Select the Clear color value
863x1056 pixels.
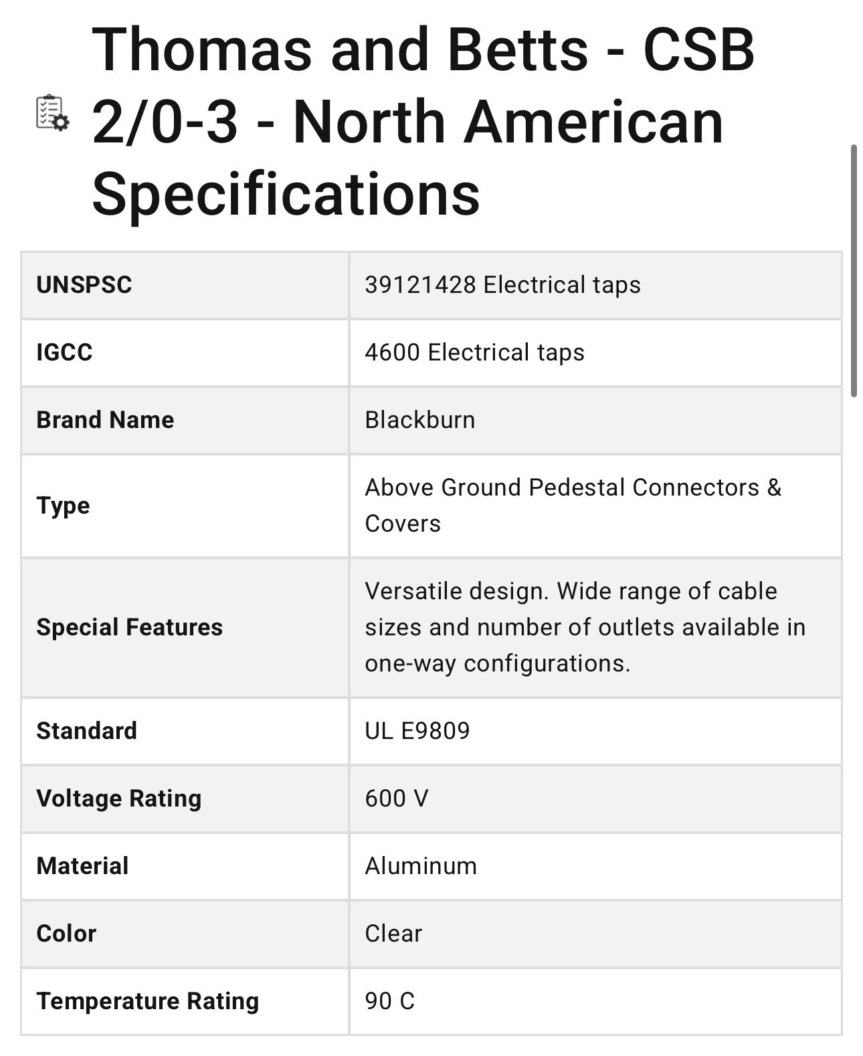393,934
